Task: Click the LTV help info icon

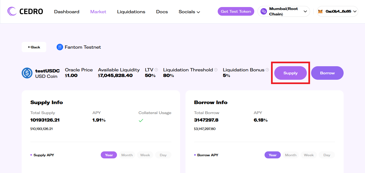Action: (156, 70)
